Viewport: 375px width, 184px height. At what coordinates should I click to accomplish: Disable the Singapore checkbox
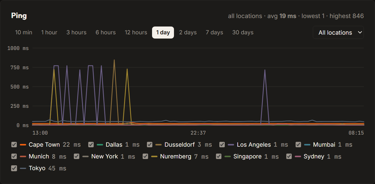[x=218, y=156]
